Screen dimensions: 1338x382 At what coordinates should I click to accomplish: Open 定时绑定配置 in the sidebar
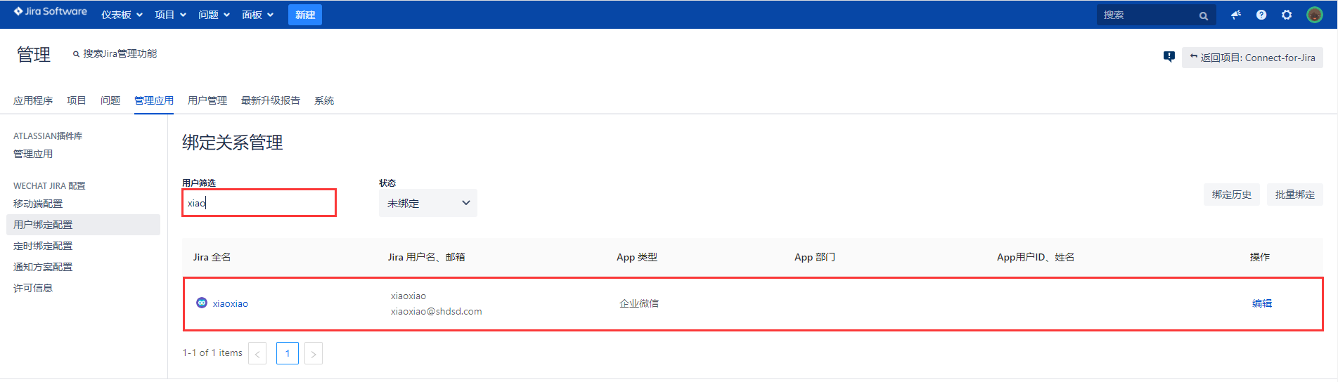(x=43, y=246)
